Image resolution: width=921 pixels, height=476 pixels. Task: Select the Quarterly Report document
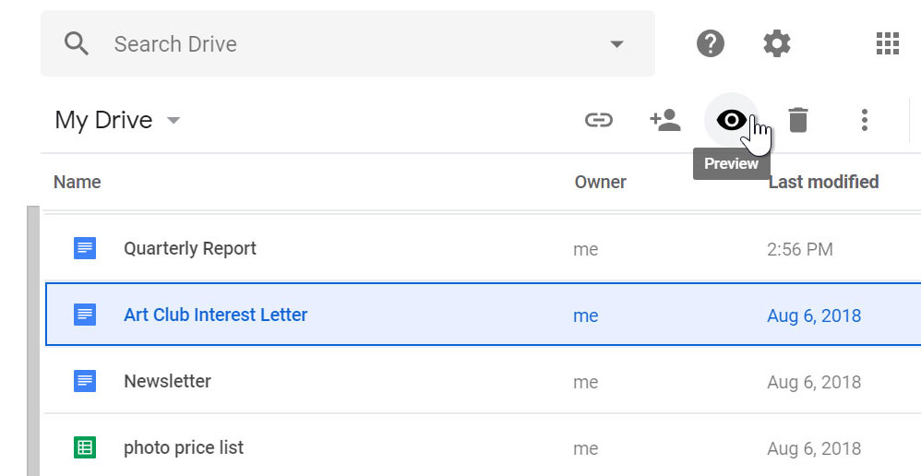click(x=190, y=248)
